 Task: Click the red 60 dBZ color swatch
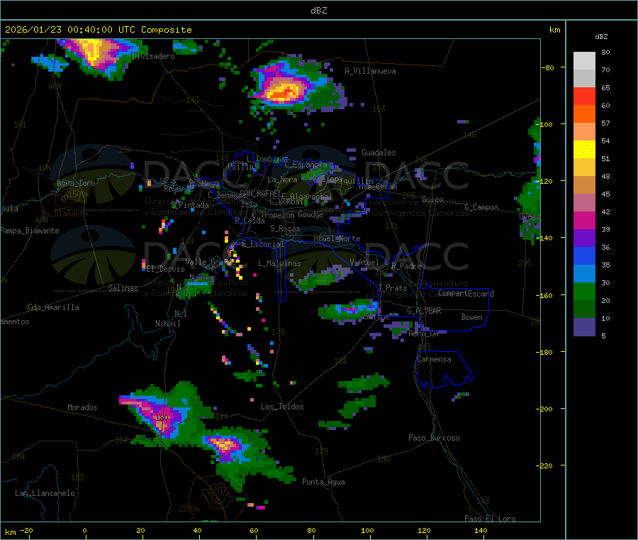click(584, 96)
